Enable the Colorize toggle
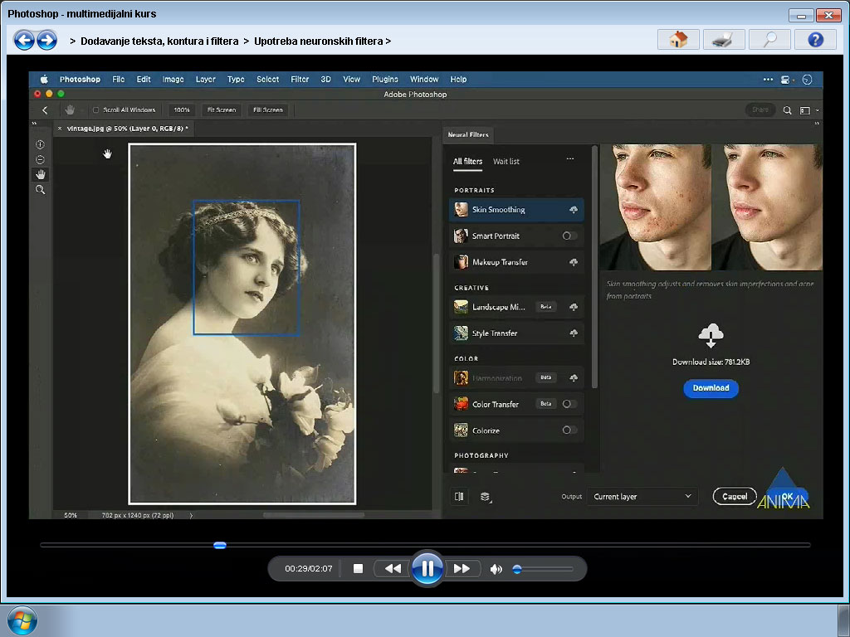Screen dimensions: 850x637 point(569,430)
